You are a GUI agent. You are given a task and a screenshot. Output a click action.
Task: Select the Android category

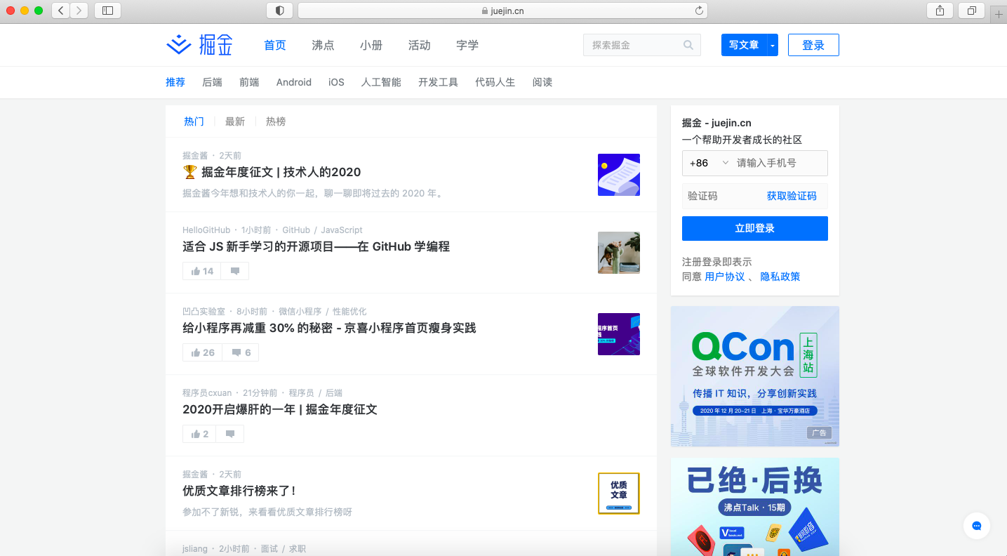pyautogui.click(x=294, y=82)
